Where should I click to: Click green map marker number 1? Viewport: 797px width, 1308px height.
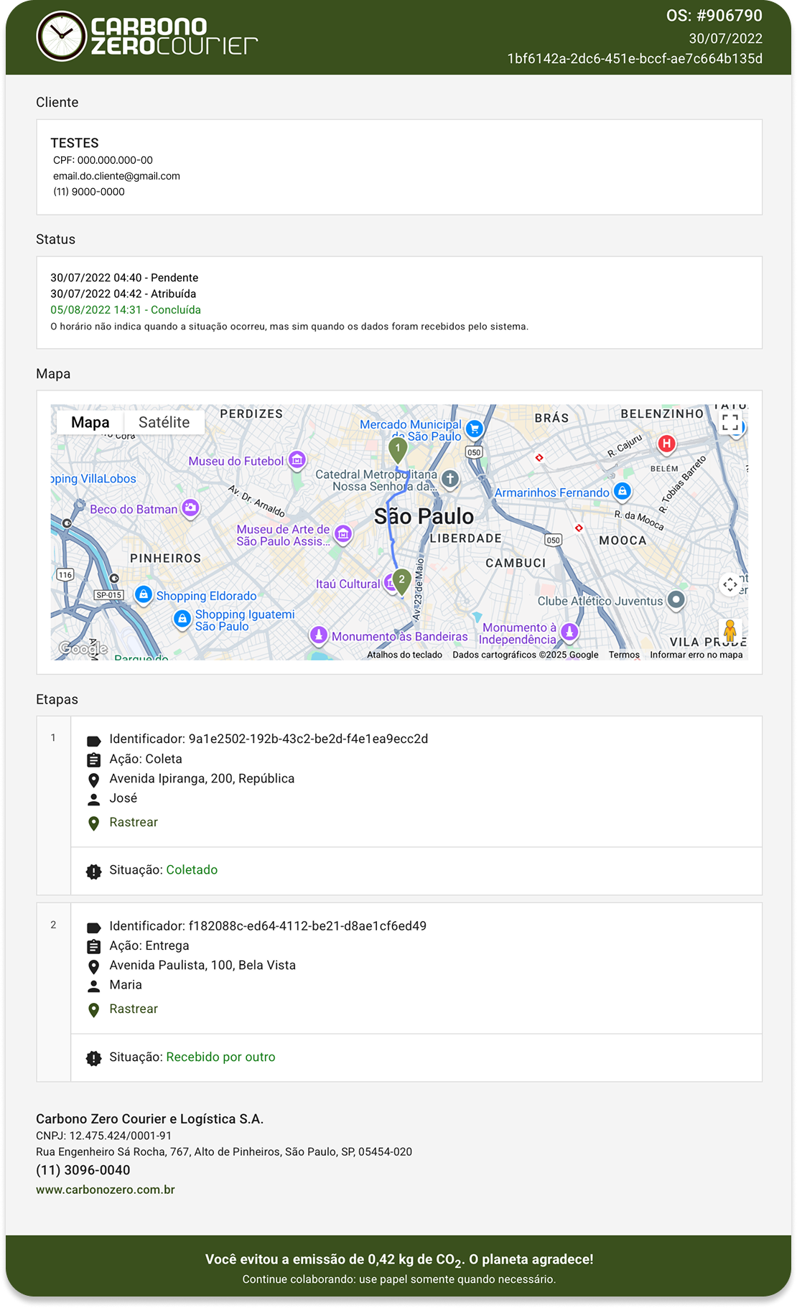pyautogui.click(x=398, y=449)
